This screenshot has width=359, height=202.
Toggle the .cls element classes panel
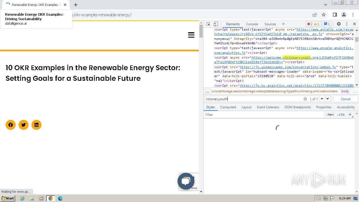click(x=341, y=115)
